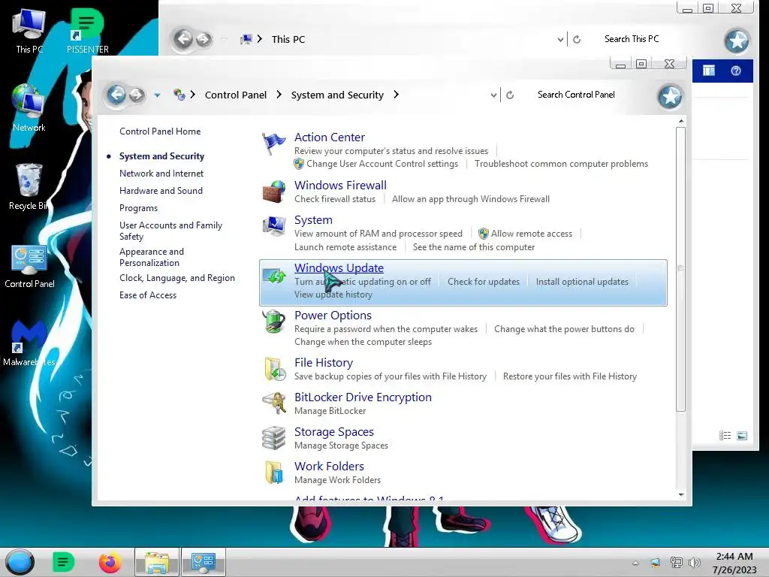This screenshot has width=769, height=577.
Task: Click the Windows Update green arrows icon
Action: [x=273, y=276]
